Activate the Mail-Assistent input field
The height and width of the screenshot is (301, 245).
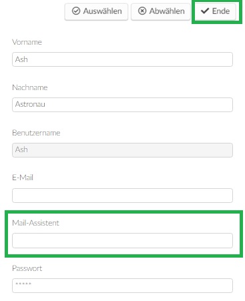point(122,240)
